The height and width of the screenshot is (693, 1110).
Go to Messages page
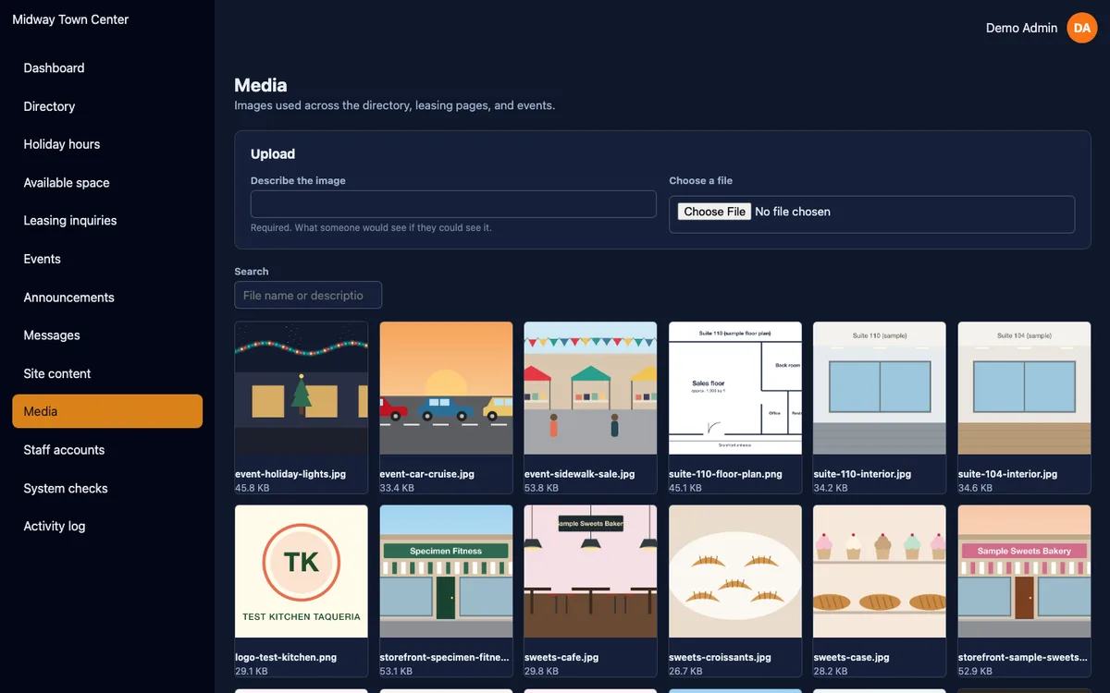click(x=107, y=335)
